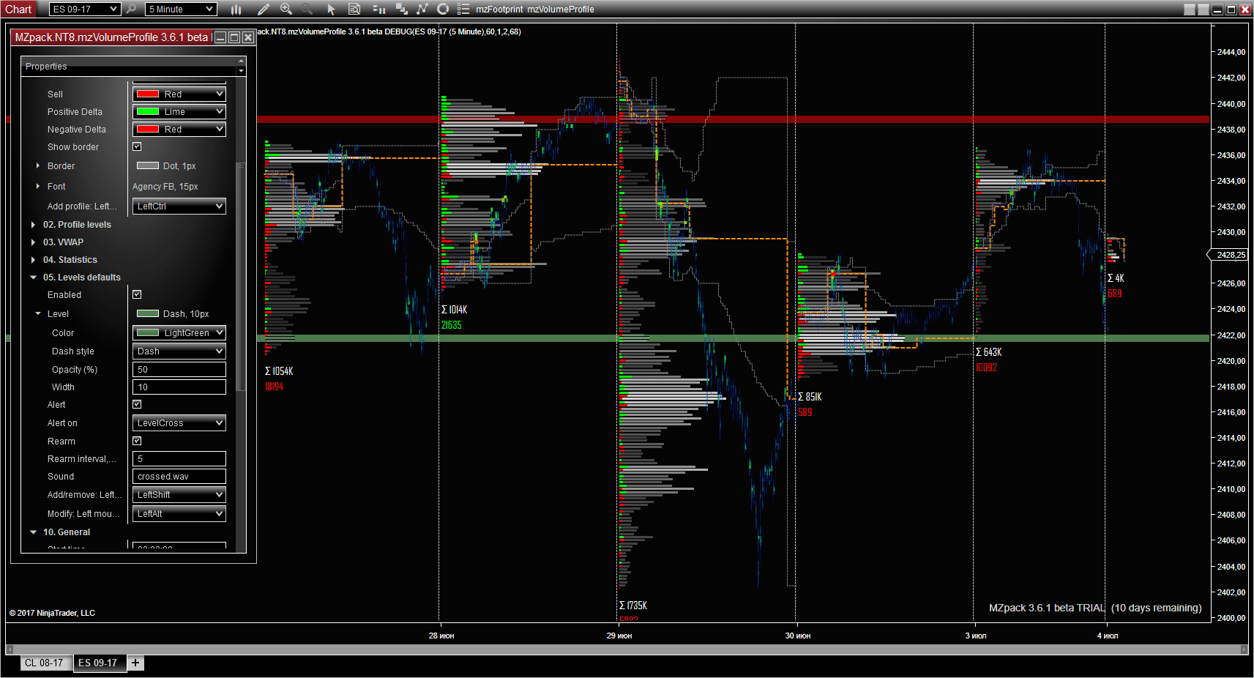This screenshot has width=1254, height=678.
Task: Add a new chart tab with plus
Action: click(135, 663)
